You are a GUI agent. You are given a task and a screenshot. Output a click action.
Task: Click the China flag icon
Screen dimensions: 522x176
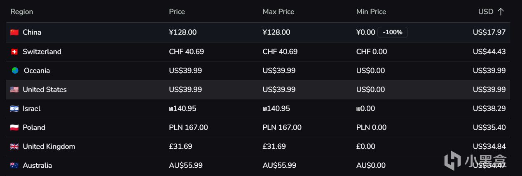(x=14, y=32)
